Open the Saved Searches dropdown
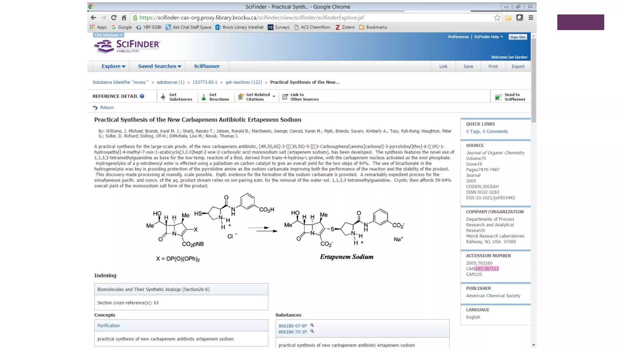 [159, 66]
